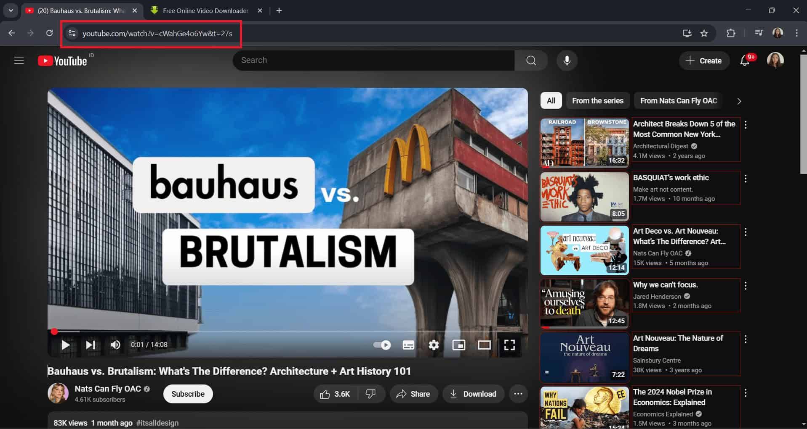Open options for Architect Breaks Down video
The width and height of the screenshot is (807, 429).
point(746,125)
